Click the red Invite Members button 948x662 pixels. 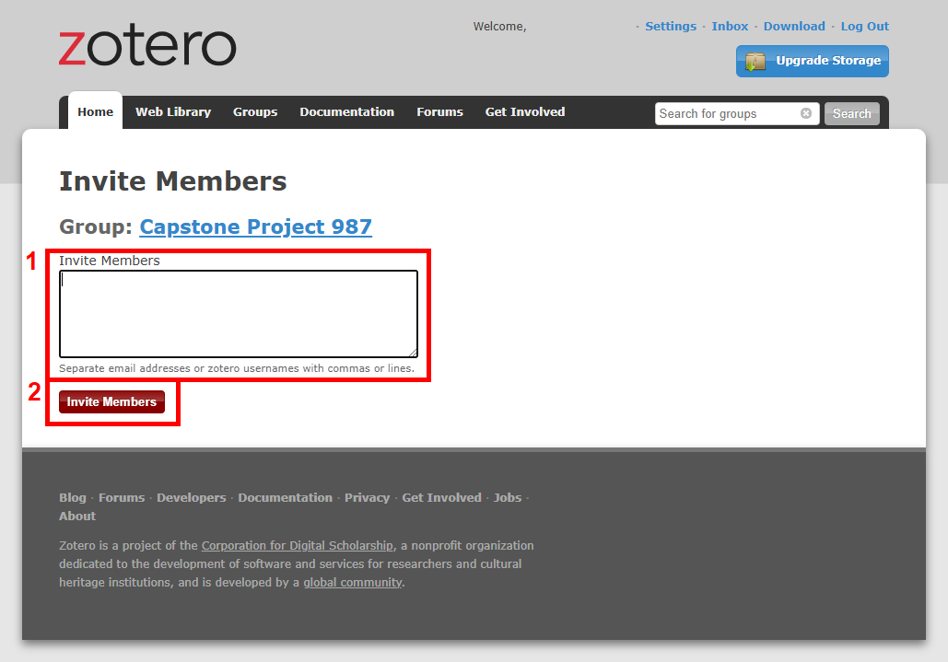[111, 402]
